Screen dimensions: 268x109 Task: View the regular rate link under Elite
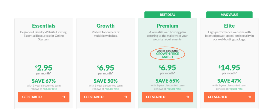[x=236, y=89]
